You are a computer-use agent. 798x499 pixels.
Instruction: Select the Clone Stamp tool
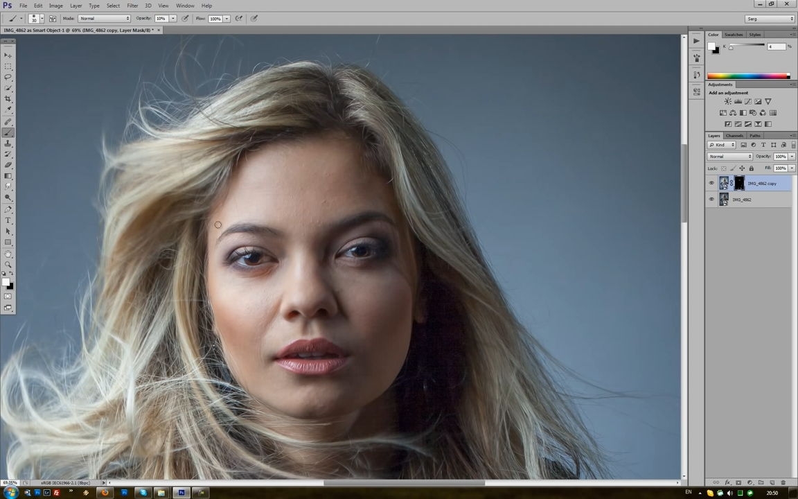(8, 143)
